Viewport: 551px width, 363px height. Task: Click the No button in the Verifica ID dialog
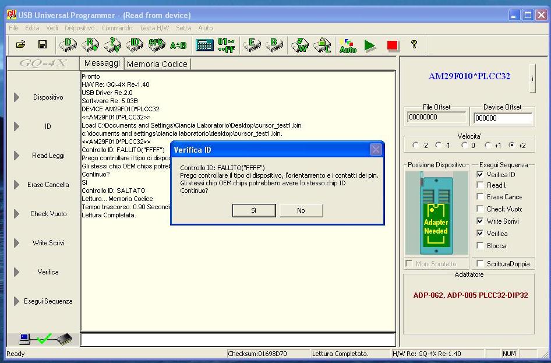point(301,210)
